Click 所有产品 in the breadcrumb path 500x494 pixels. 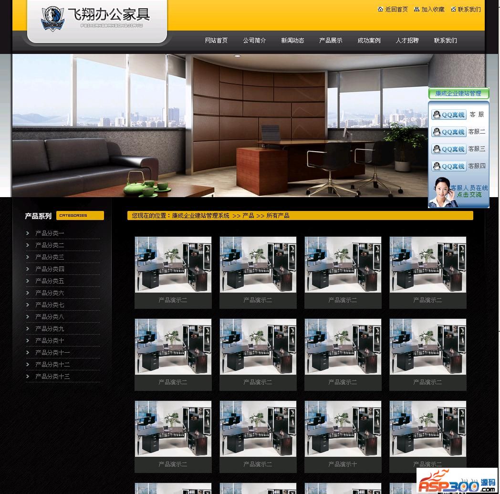tap(278, 216)
